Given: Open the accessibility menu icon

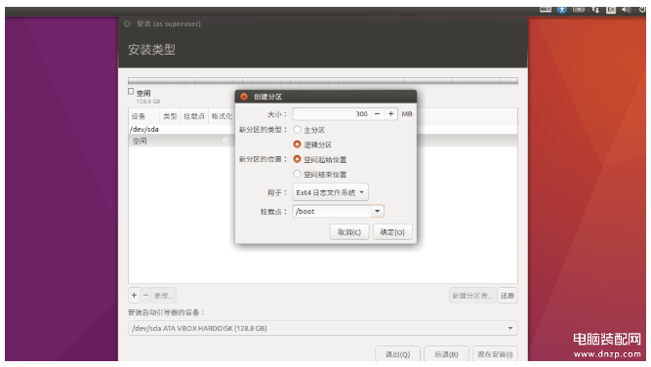Looking at the screenshot, I should tap(562, 10).
